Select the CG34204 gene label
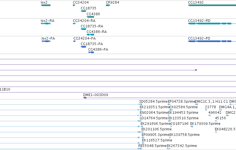 click(81, 2)
